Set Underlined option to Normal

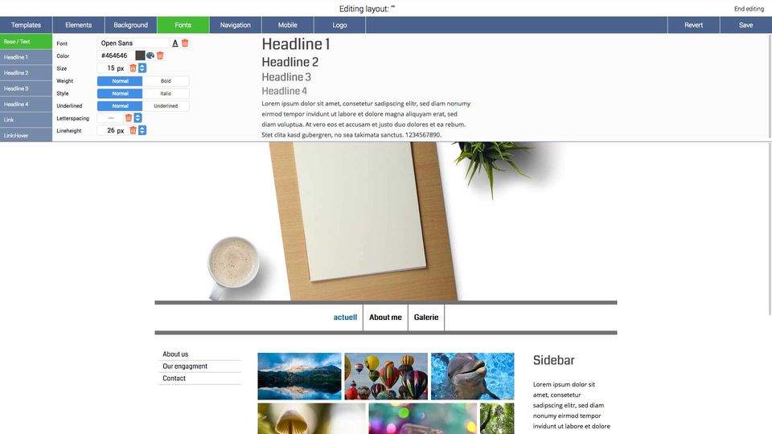click(120, 106)
